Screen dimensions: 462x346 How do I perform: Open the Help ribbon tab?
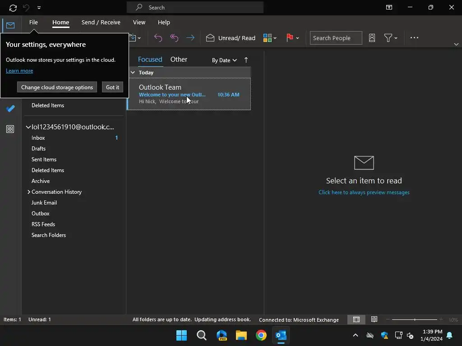164,23
